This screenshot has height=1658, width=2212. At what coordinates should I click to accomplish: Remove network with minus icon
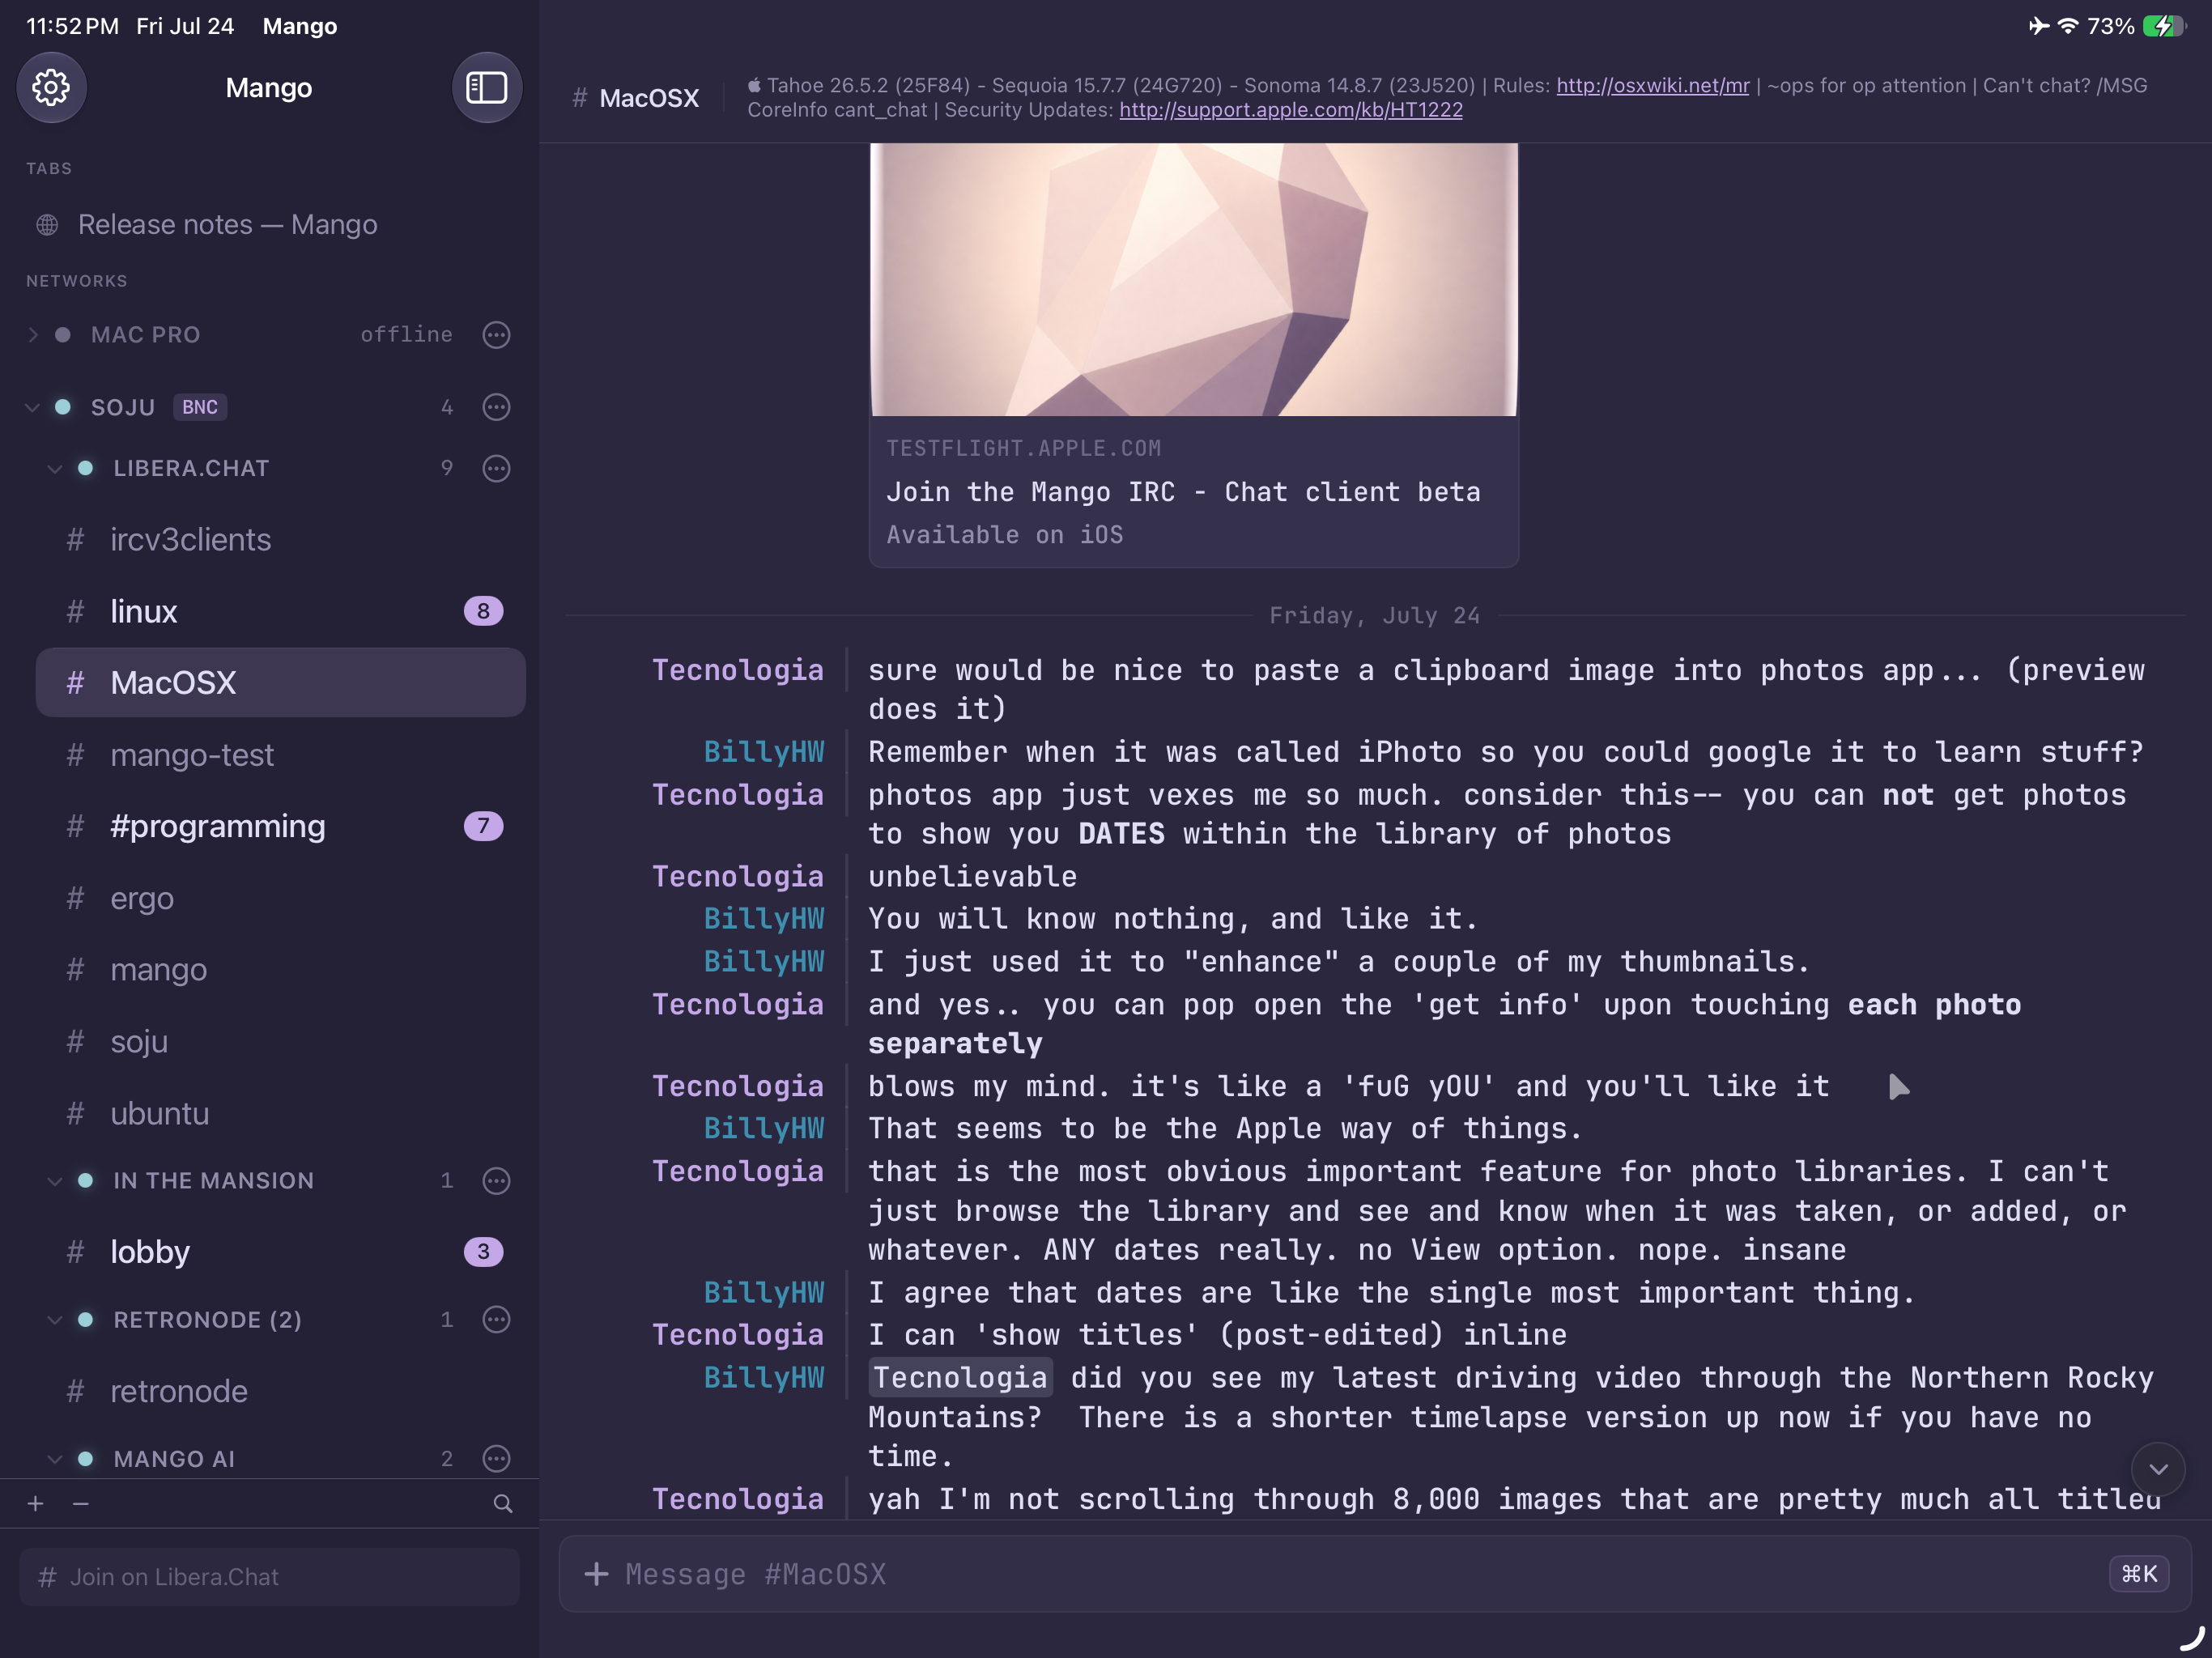pyautogui.click(x=81, y=1503)
